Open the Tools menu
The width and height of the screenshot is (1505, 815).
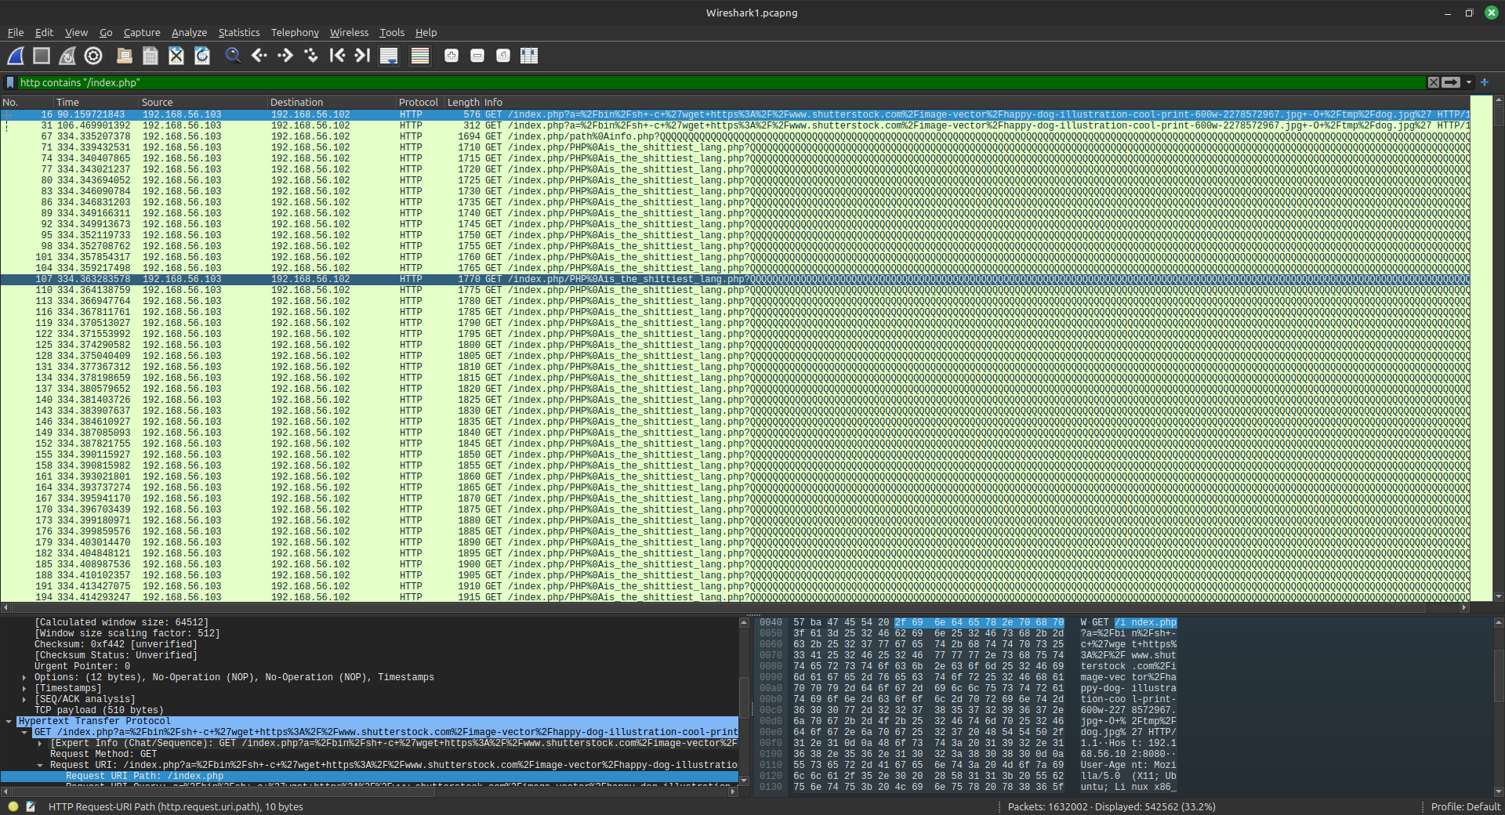click(x=392, y=32)
